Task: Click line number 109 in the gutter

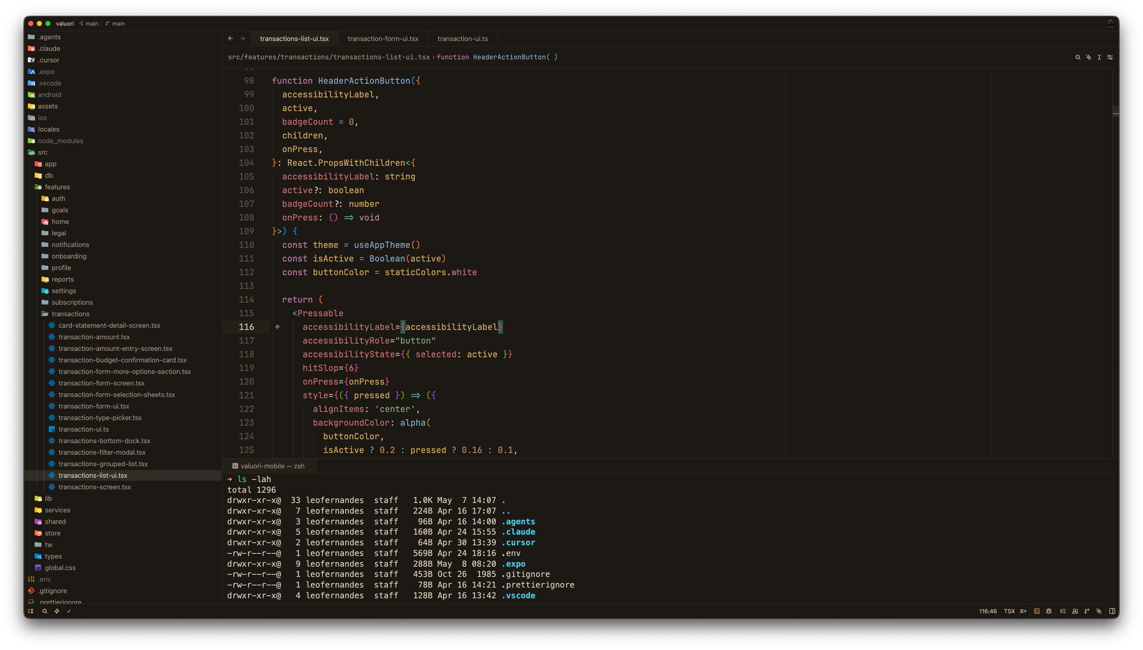Action: click(x=246, y=231)
